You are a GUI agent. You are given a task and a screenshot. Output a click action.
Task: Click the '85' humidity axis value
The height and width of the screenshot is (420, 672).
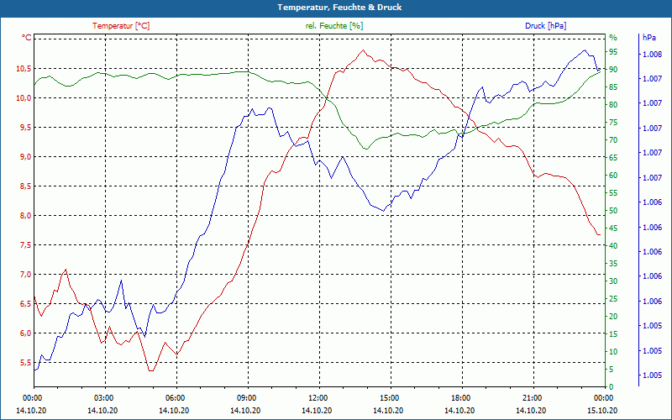point(613,87)
